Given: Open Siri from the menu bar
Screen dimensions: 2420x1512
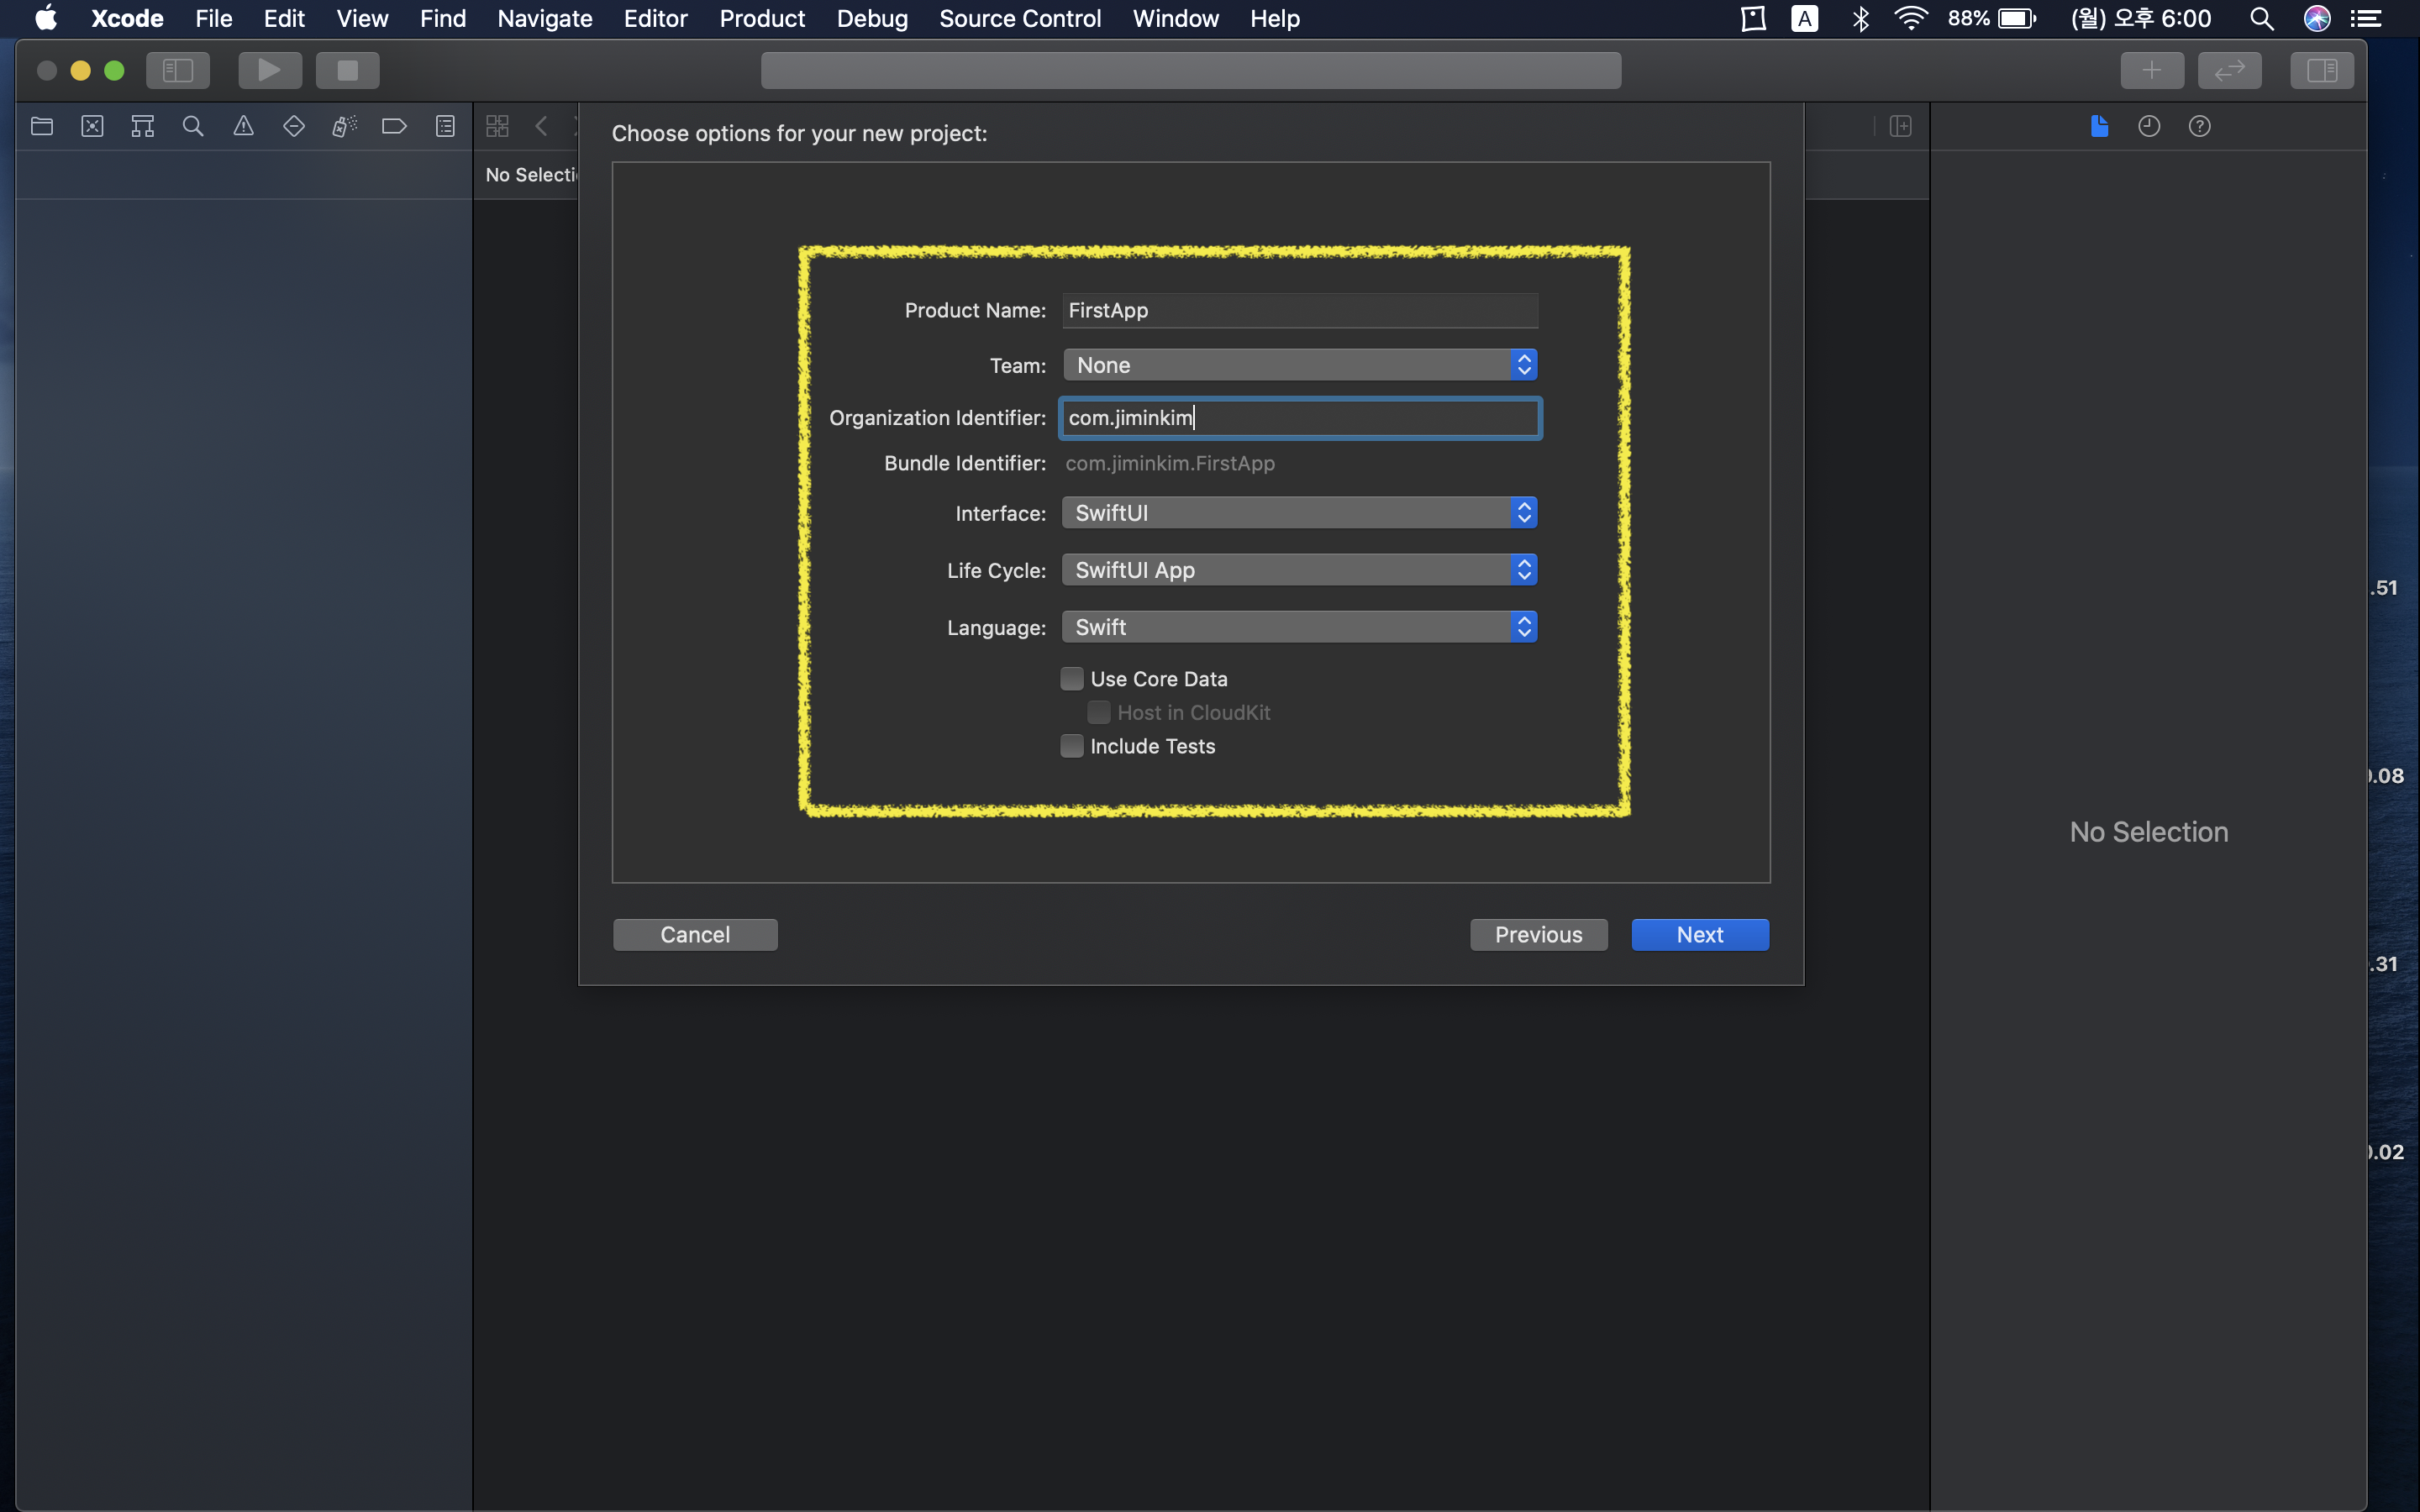Looking at the screenshot, I should coord(2316,18).
